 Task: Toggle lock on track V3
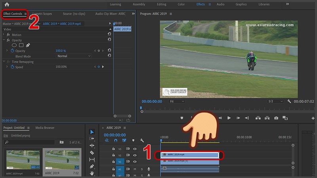coord(114,149)
